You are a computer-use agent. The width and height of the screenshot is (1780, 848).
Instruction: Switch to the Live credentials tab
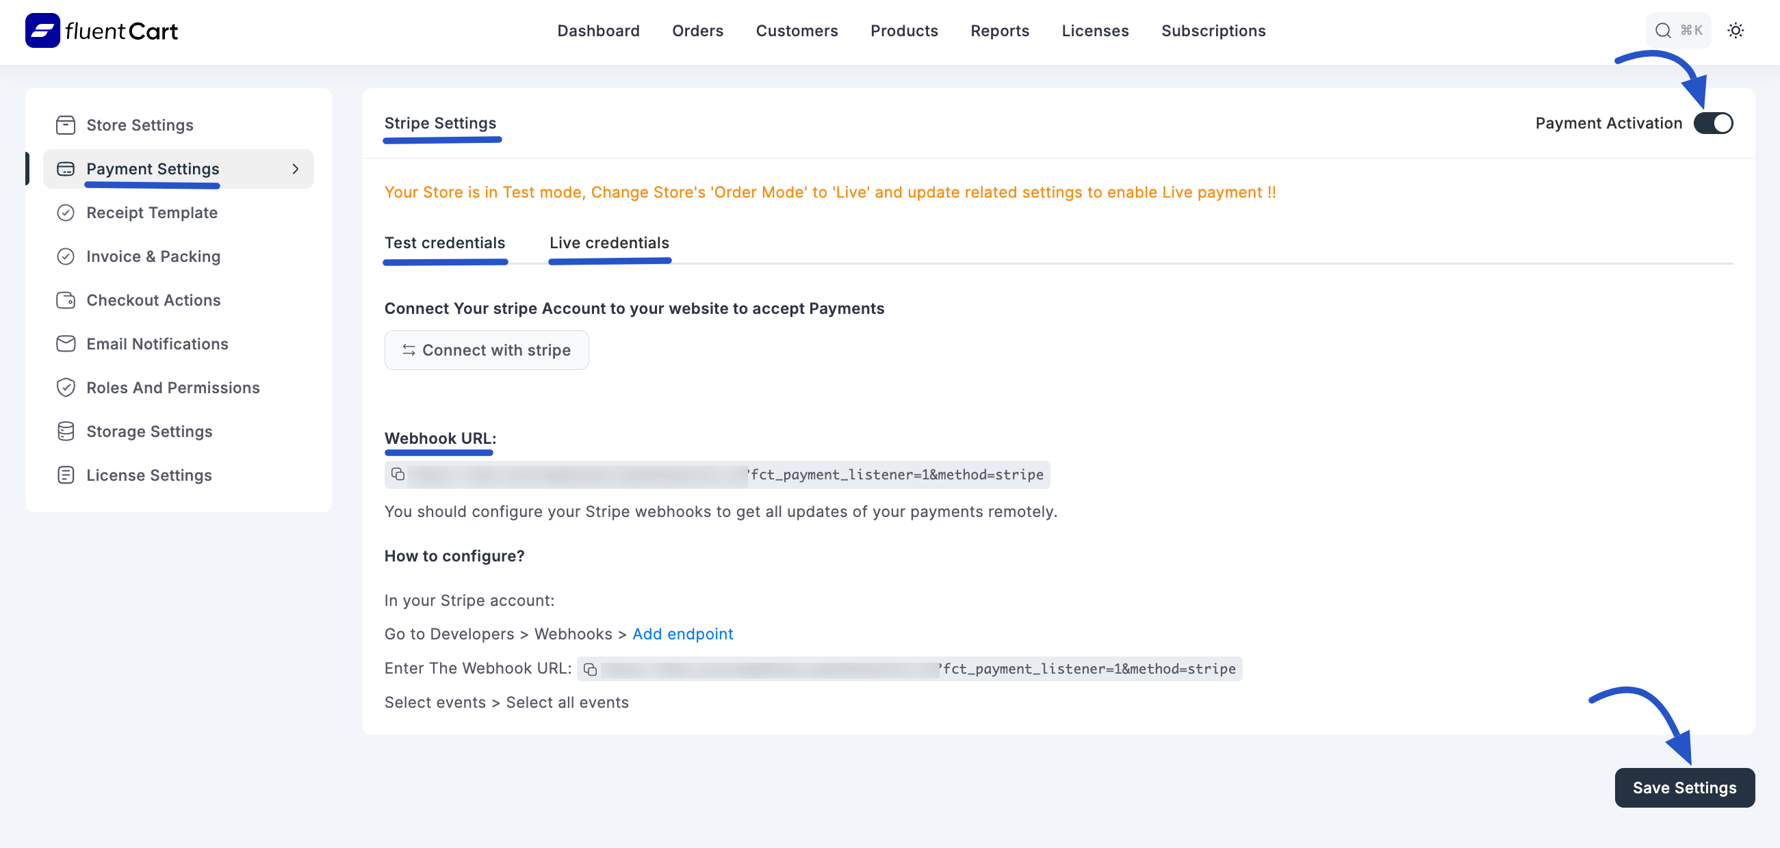(x=609, y=243)
